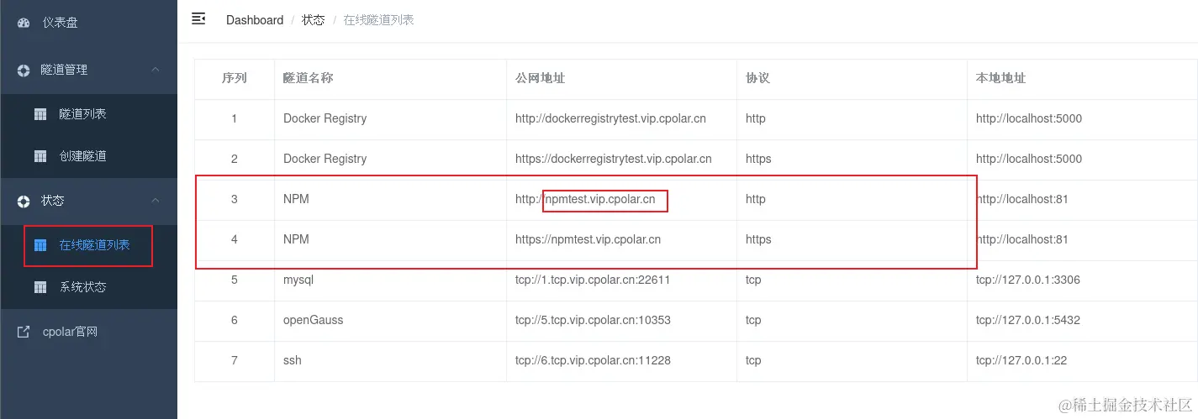Image resolution: width=1198 pixels, height=419 pixels.
Task: Collapse the 状态 menu chevron
Action: [x=156, y=201]
